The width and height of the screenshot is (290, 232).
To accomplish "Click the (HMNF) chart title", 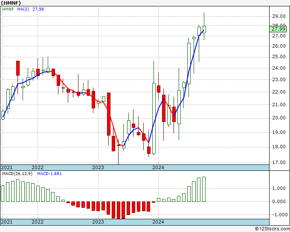I will 11,3.
